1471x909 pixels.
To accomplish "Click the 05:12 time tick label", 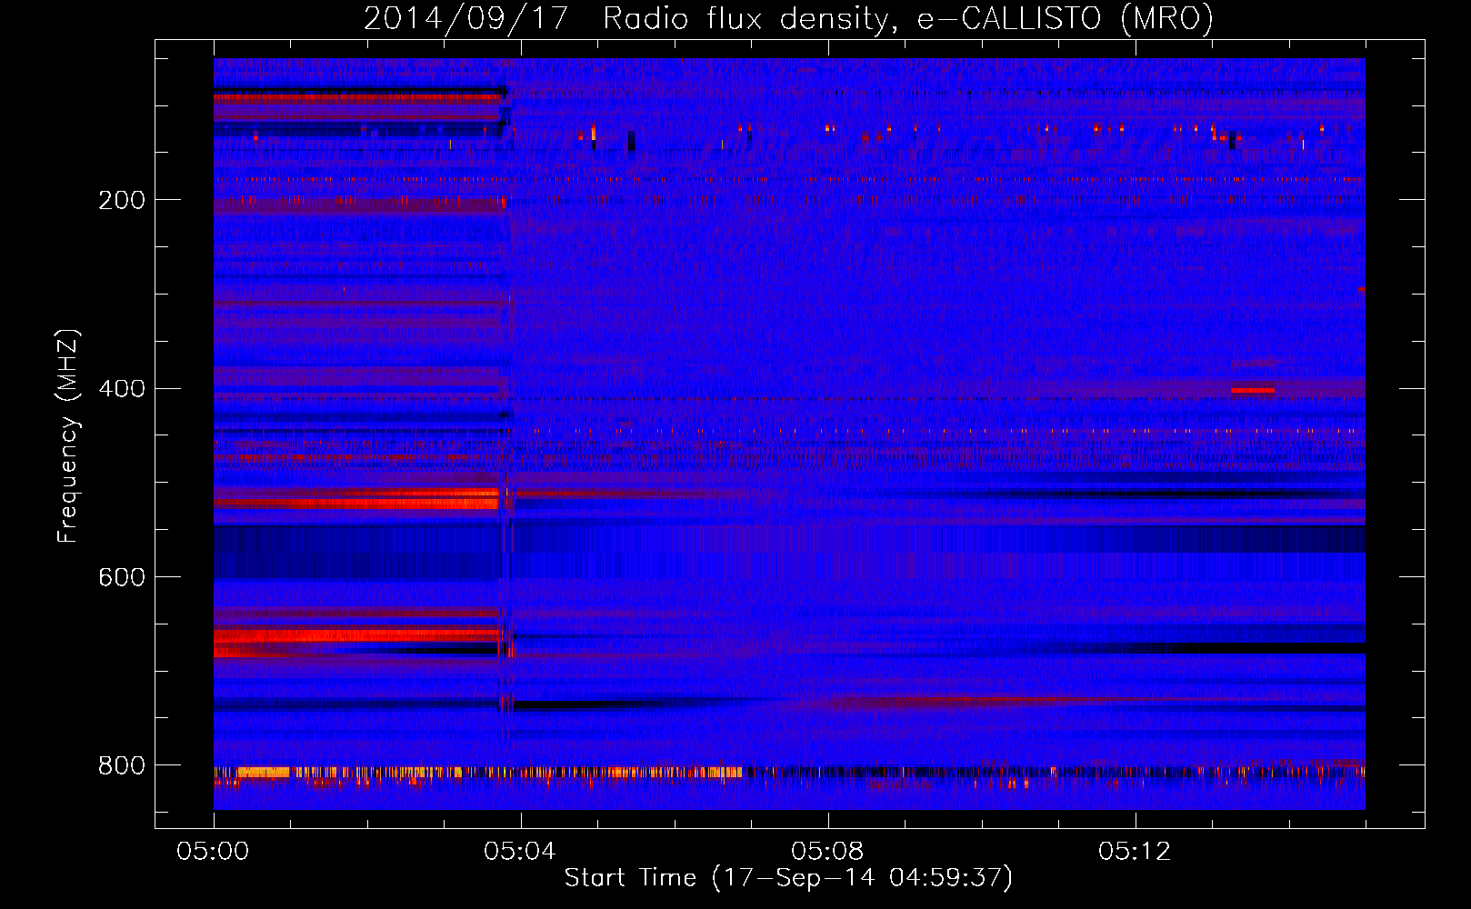I will [x=1135, y=852].
